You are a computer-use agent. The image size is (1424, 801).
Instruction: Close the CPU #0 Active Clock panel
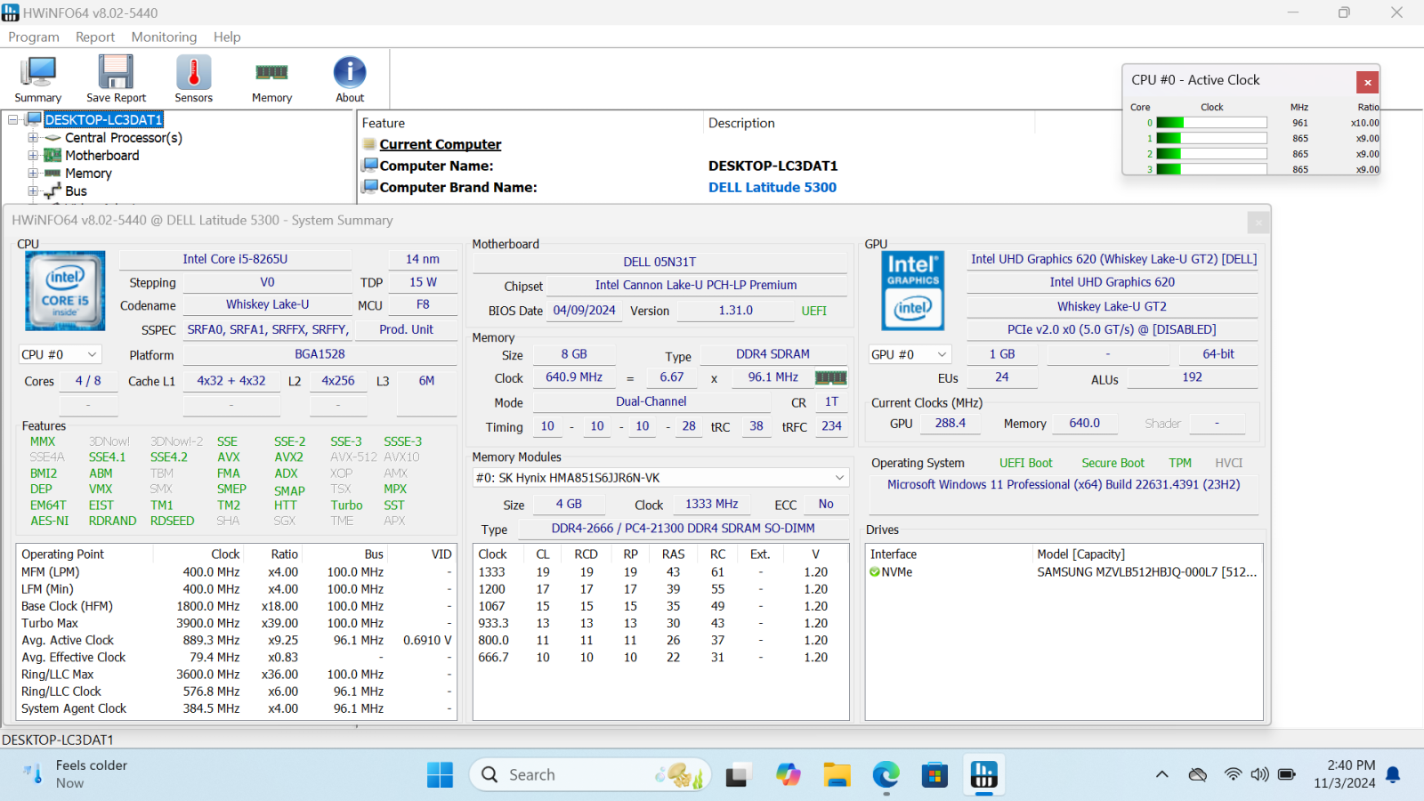click(x=1367, y=82)
